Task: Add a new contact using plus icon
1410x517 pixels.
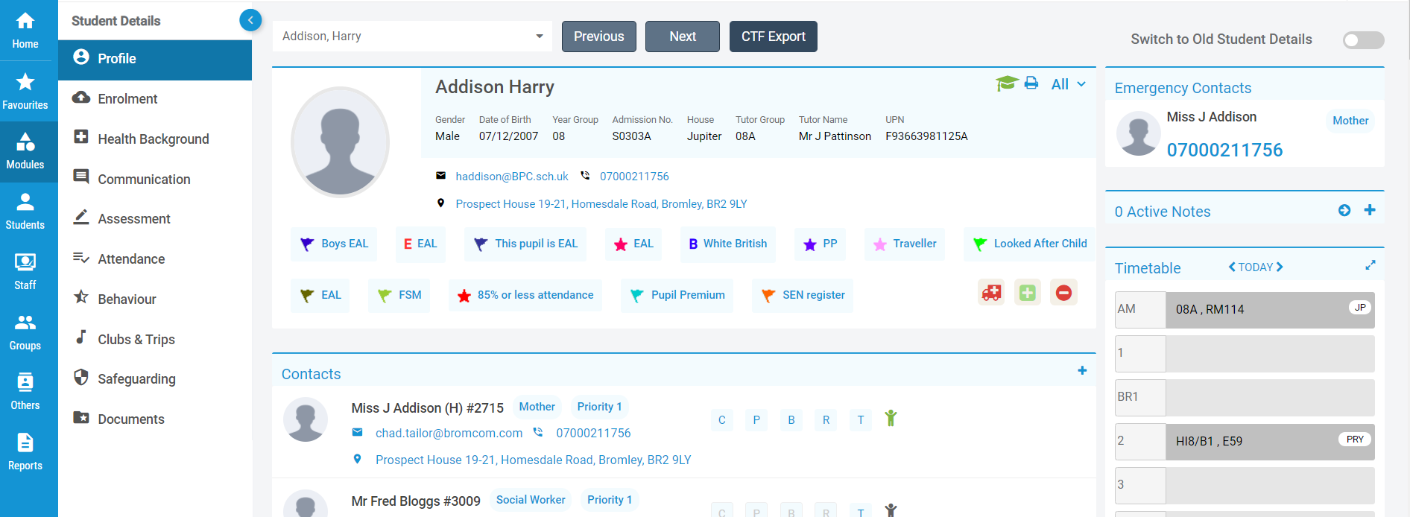Action: (1082, 371)
